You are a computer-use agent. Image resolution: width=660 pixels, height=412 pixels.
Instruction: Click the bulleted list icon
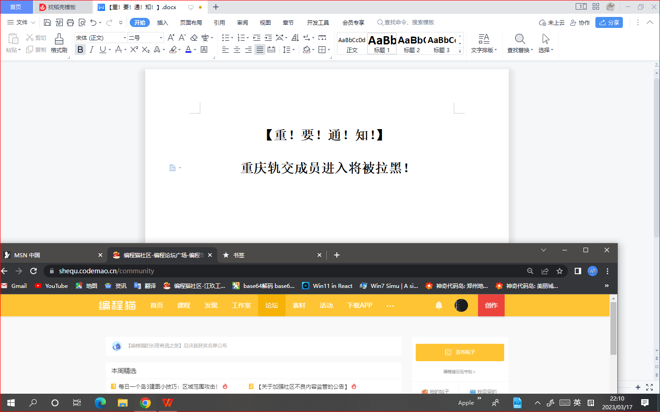225,38
